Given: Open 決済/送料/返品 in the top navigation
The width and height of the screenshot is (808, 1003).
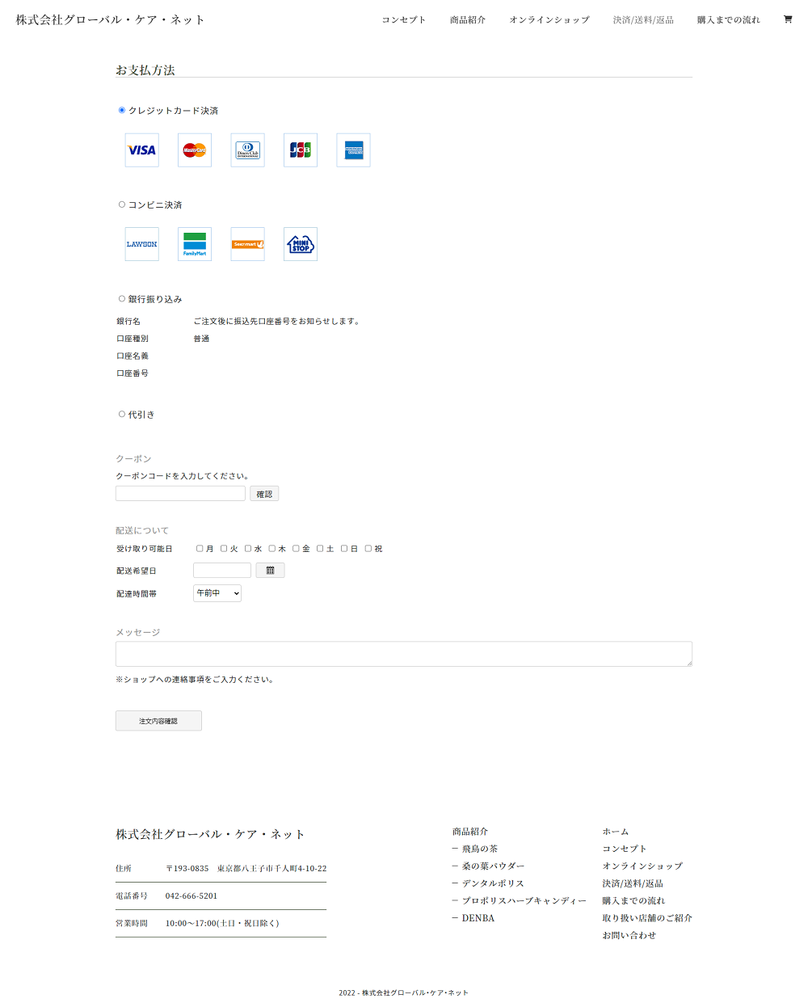Looking at the screenshot, I should [643, 19].
